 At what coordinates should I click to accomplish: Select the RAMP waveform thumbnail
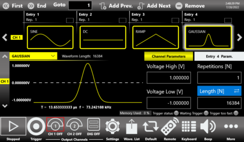click(x=156, y=37)
